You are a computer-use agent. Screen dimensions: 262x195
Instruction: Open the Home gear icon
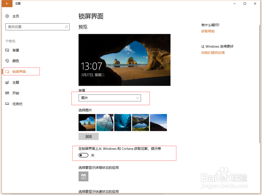pyautogui.click(x=7, y=16)
